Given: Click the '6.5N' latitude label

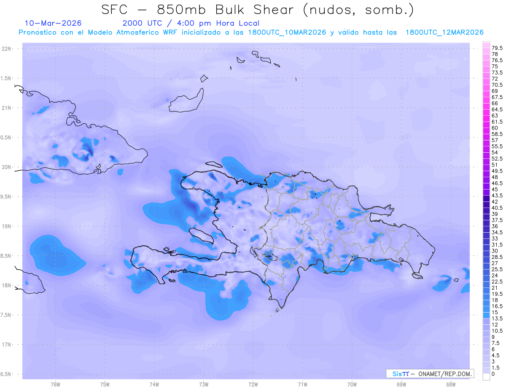Looking at the screenshot, I should (5, 374).
